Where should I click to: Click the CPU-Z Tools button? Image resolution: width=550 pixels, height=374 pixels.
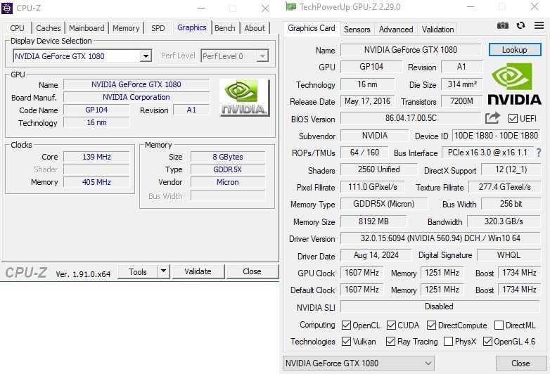tap(138, 271)
